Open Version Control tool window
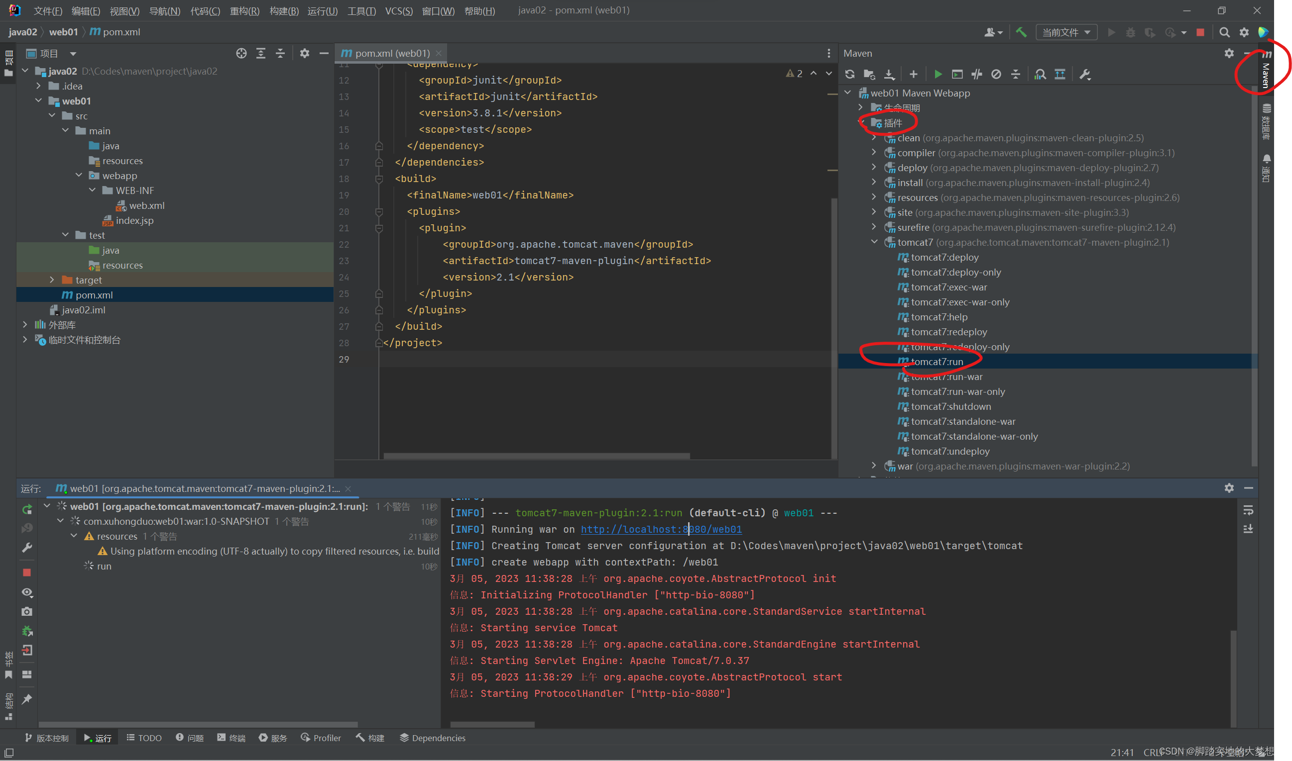The width and height of the screenshot is (1292, 761). pyautogui.click(x=47, y=738)
